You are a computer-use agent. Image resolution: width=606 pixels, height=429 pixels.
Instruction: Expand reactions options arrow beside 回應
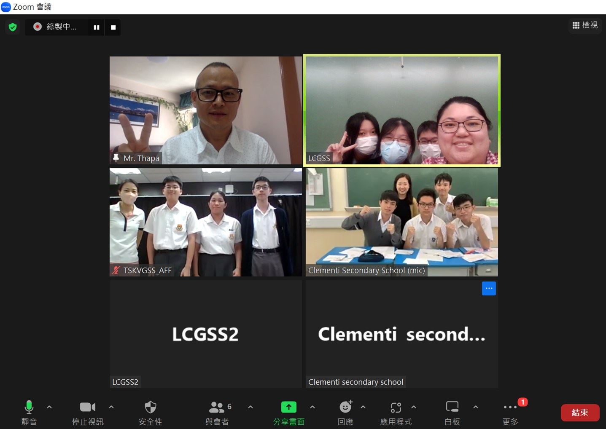[x=363, y=407]
